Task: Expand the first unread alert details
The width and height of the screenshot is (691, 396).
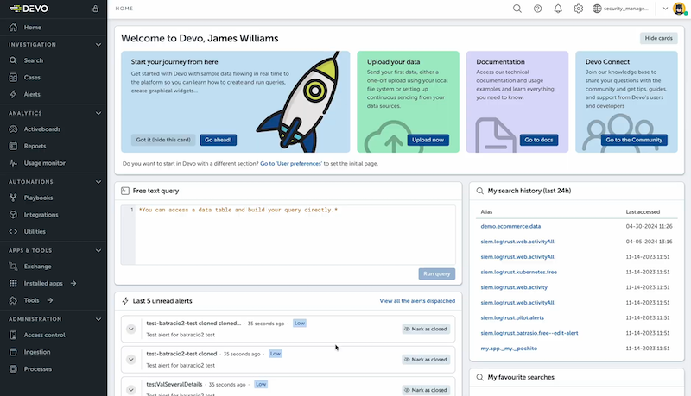Action: pos(131,329)
